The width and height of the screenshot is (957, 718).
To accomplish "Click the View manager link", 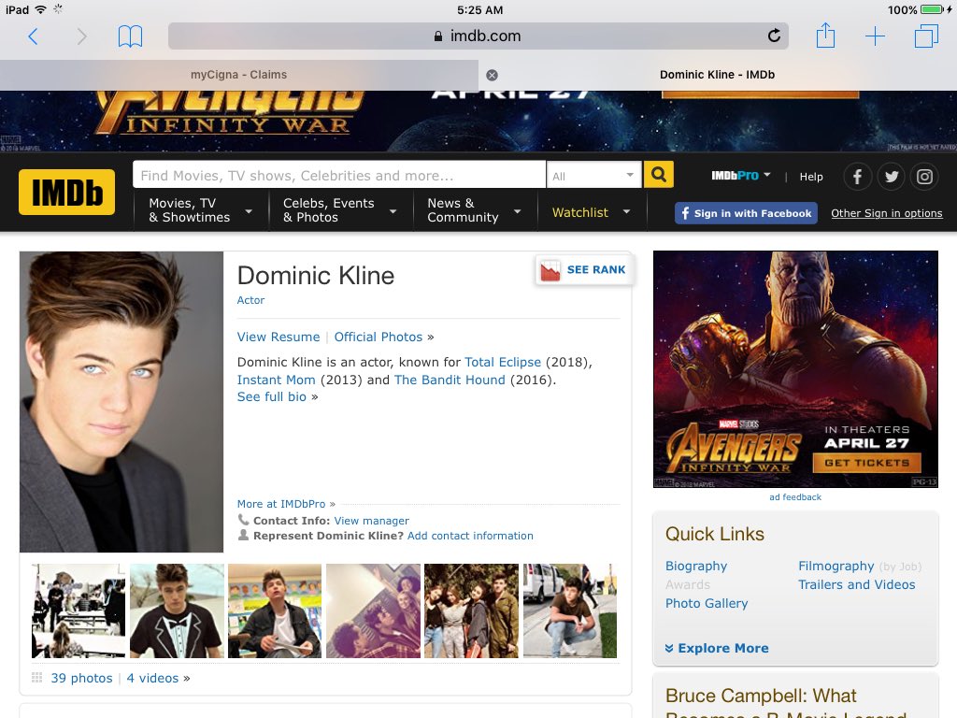I will coord(371,521).
